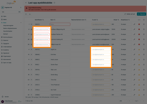Delete the Heidi Larsen row

click(144, 60)
